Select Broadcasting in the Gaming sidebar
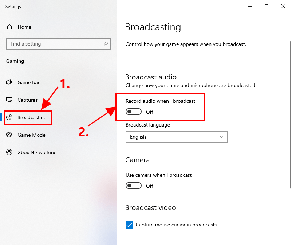This screenshot has height=245, width=292. pyautogui.click(x=32, y=117)
